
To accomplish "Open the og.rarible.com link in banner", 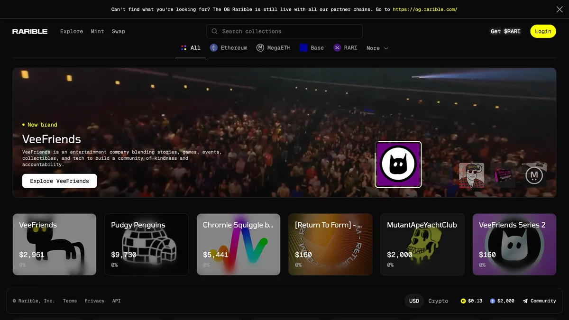I will pos(425,9).
